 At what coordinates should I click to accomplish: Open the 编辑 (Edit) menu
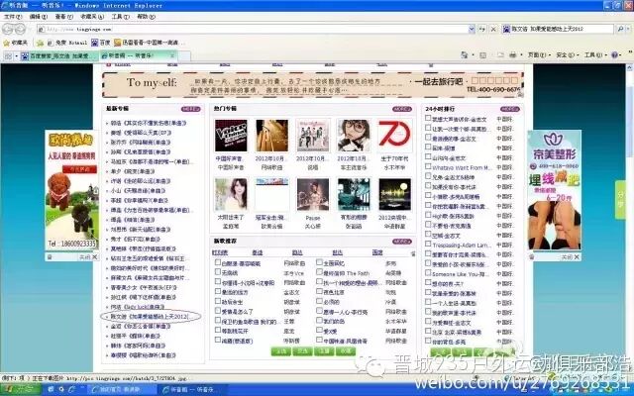click(39, 17)
